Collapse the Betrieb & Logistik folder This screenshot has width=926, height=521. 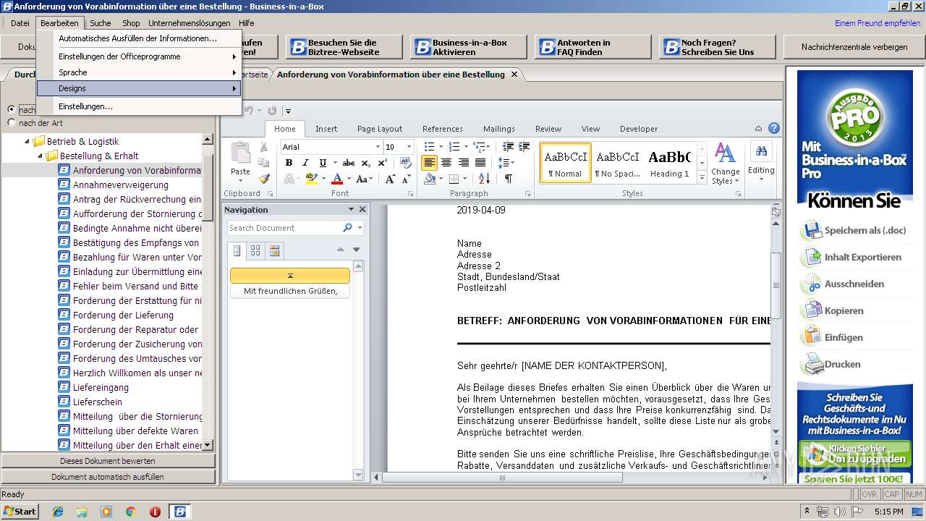point(27,142)
